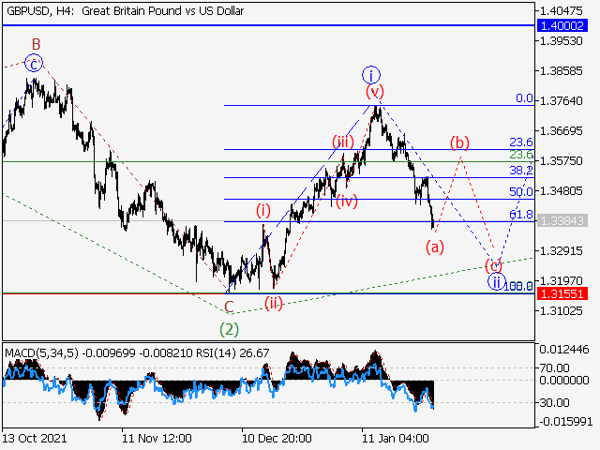The height and width of the screenshot is (450, 600).
Task: Select the 61.8 Fibonacci level label
Action: tap(520, 215)
